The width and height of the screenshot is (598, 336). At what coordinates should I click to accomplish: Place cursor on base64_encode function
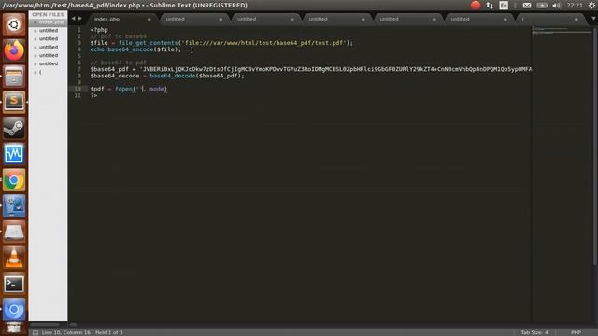pyautogui.click(x=131, y=49)
